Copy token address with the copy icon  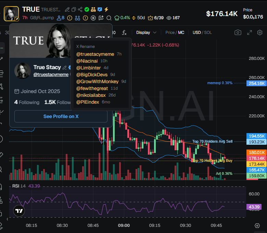[x=74, y=10]
